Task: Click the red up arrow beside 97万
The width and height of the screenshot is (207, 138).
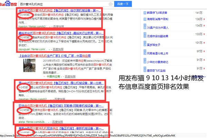Action: (x=204, y=51)
